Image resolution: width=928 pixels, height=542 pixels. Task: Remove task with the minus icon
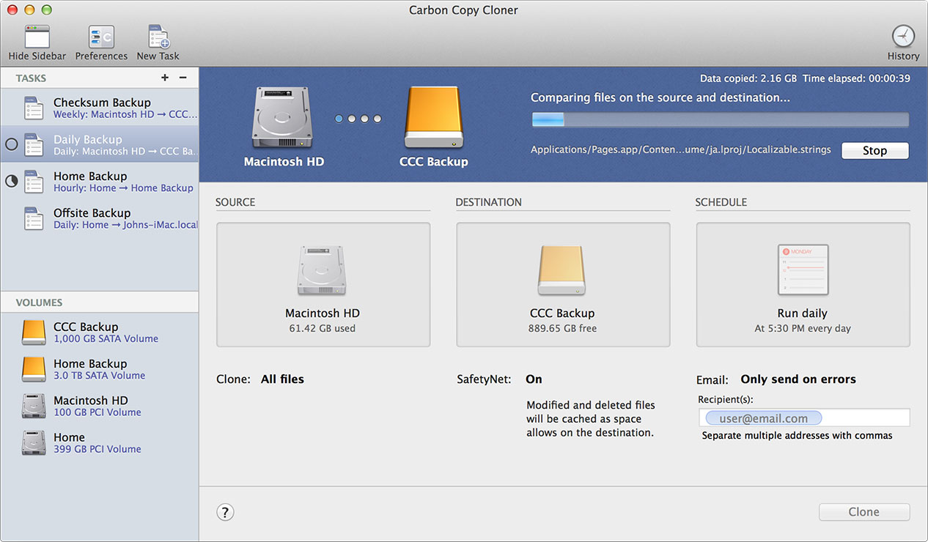point(183,78)
